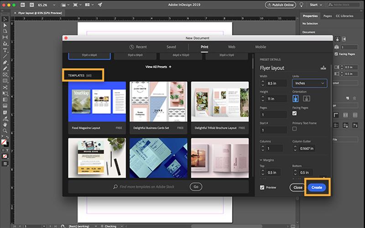
Task: Switch to the Recent tab
Action: pyautogui.click(x=138, y=47)
